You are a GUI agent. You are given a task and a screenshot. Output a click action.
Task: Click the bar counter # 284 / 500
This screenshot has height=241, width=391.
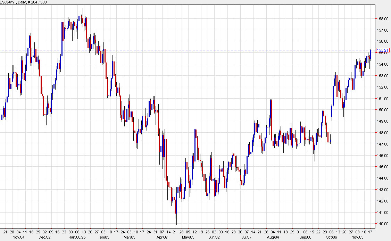pos(37,2)
